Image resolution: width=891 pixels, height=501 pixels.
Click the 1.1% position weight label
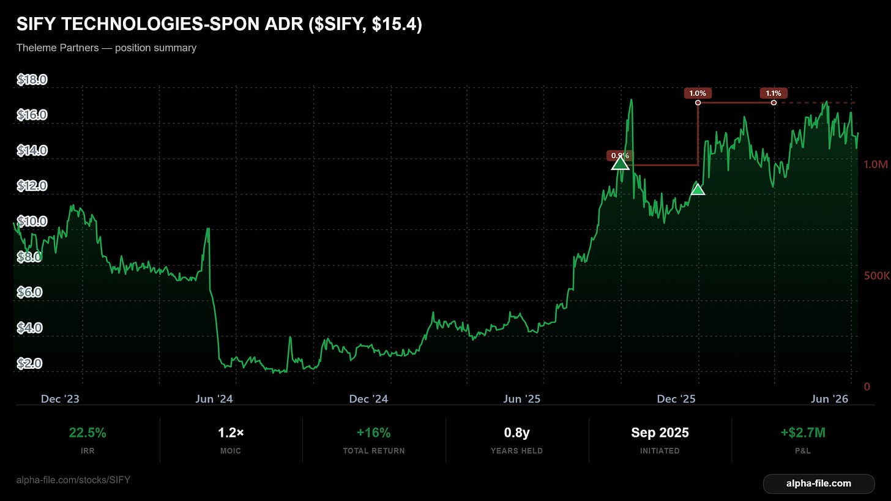[x=774, y=94]
